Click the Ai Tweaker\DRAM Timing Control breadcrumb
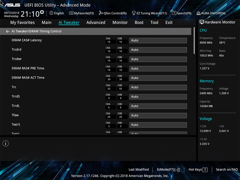The height and width of the screenshot is (180, 240). (36, 31)
